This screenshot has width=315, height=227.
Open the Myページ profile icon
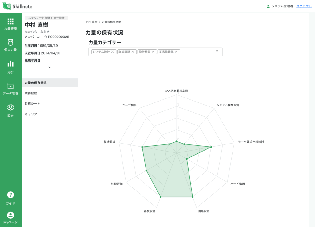click(10, 215)
